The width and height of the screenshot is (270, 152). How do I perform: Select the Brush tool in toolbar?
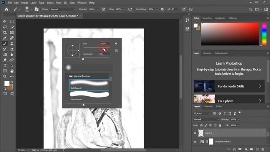point(5,43)
